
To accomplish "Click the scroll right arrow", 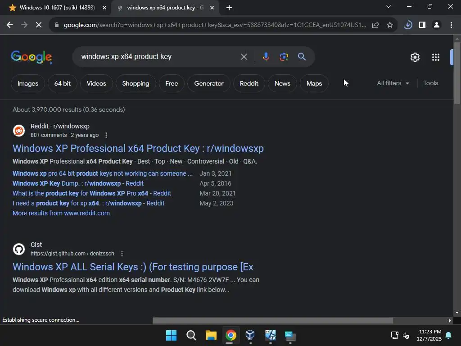I will pyautogui.click(x=449, y=320).
